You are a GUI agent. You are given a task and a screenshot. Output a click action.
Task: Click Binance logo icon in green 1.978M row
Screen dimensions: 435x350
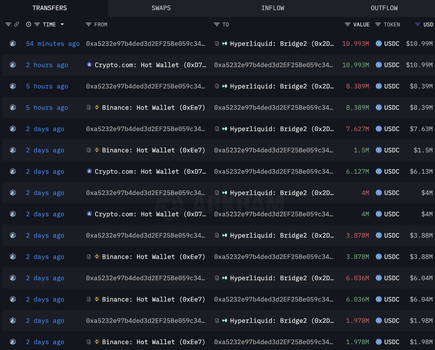97,342
